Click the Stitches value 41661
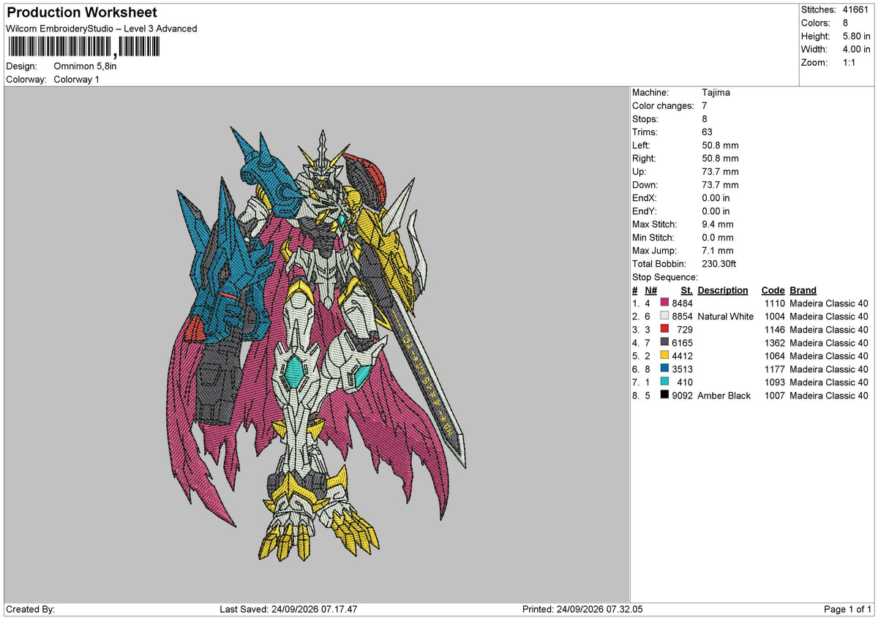 click(857, 10)
